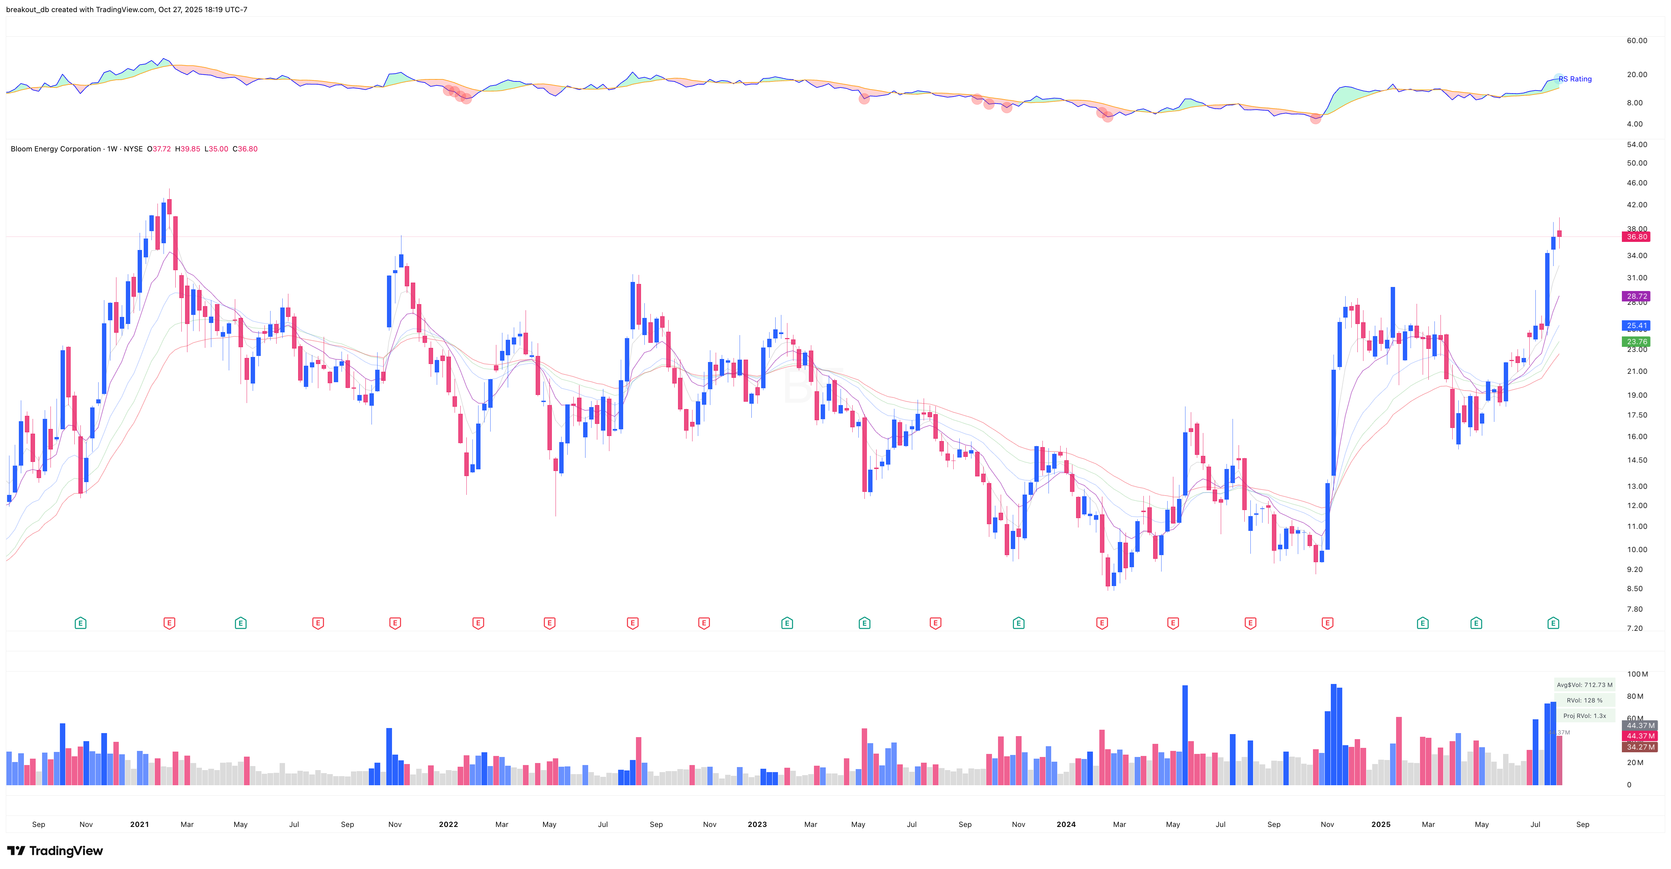Select the red earnings badge near March 2021
Viewport: 1671px width, 869px height.
click(x=169, y=623)
